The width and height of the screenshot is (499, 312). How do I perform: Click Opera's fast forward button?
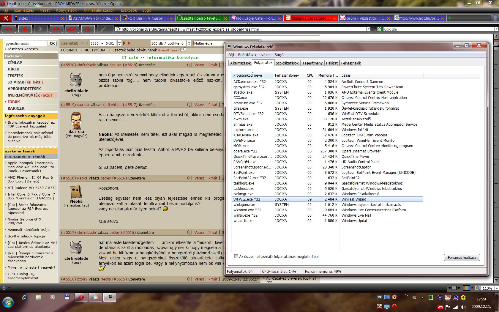click(x=56, y=29)
